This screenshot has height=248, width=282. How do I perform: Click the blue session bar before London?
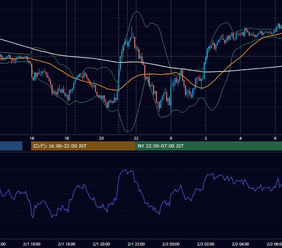[x=11, y=146]
